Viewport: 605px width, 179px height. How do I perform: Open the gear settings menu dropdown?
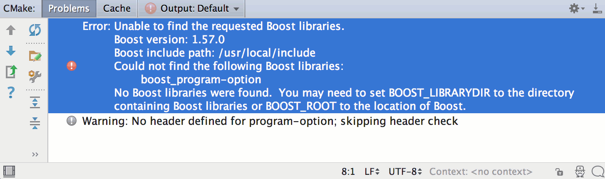pos(577,8)
